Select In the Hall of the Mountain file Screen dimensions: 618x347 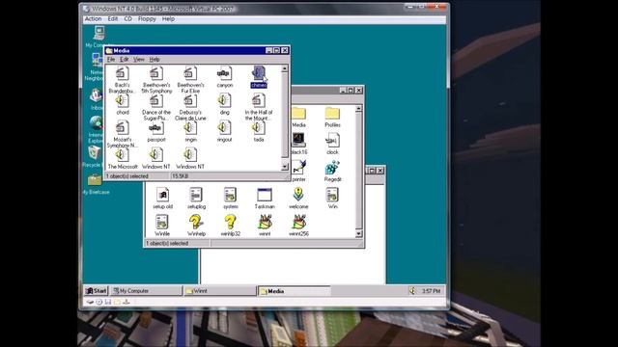[x=259, y=100]
